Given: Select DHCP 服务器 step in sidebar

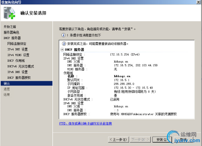Looking at the screenshot, I should click(12, 38).
